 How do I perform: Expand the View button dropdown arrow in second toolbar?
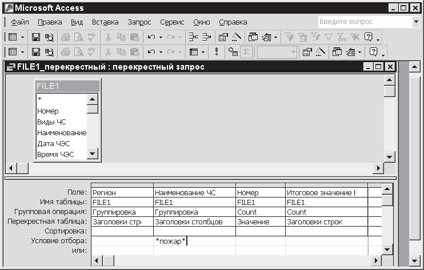point(22,52)
